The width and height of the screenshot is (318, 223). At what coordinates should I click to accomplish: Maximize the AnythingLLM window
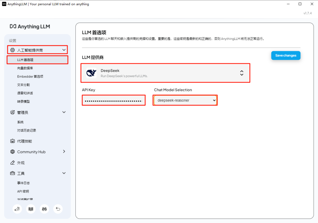(300, 4)
